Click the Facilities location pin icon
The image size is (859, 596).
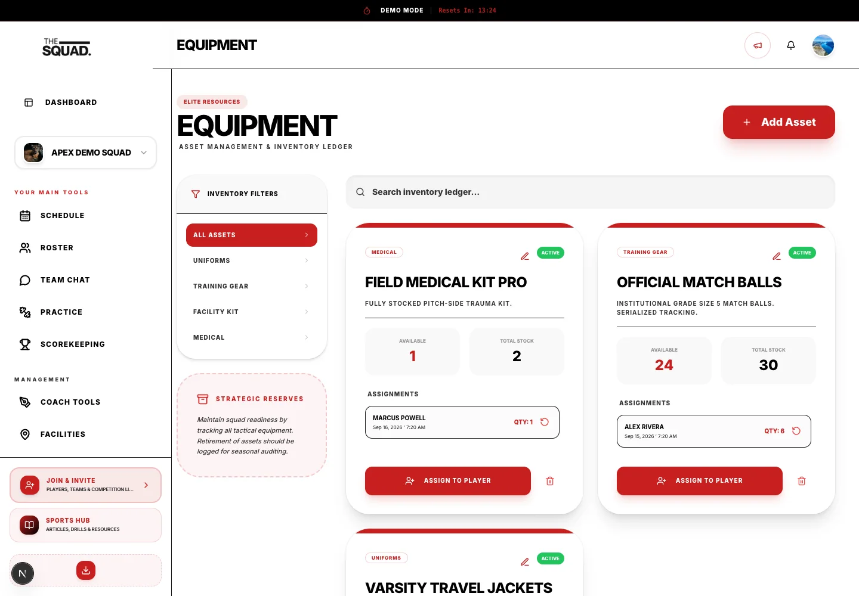(x=25, y=434)
